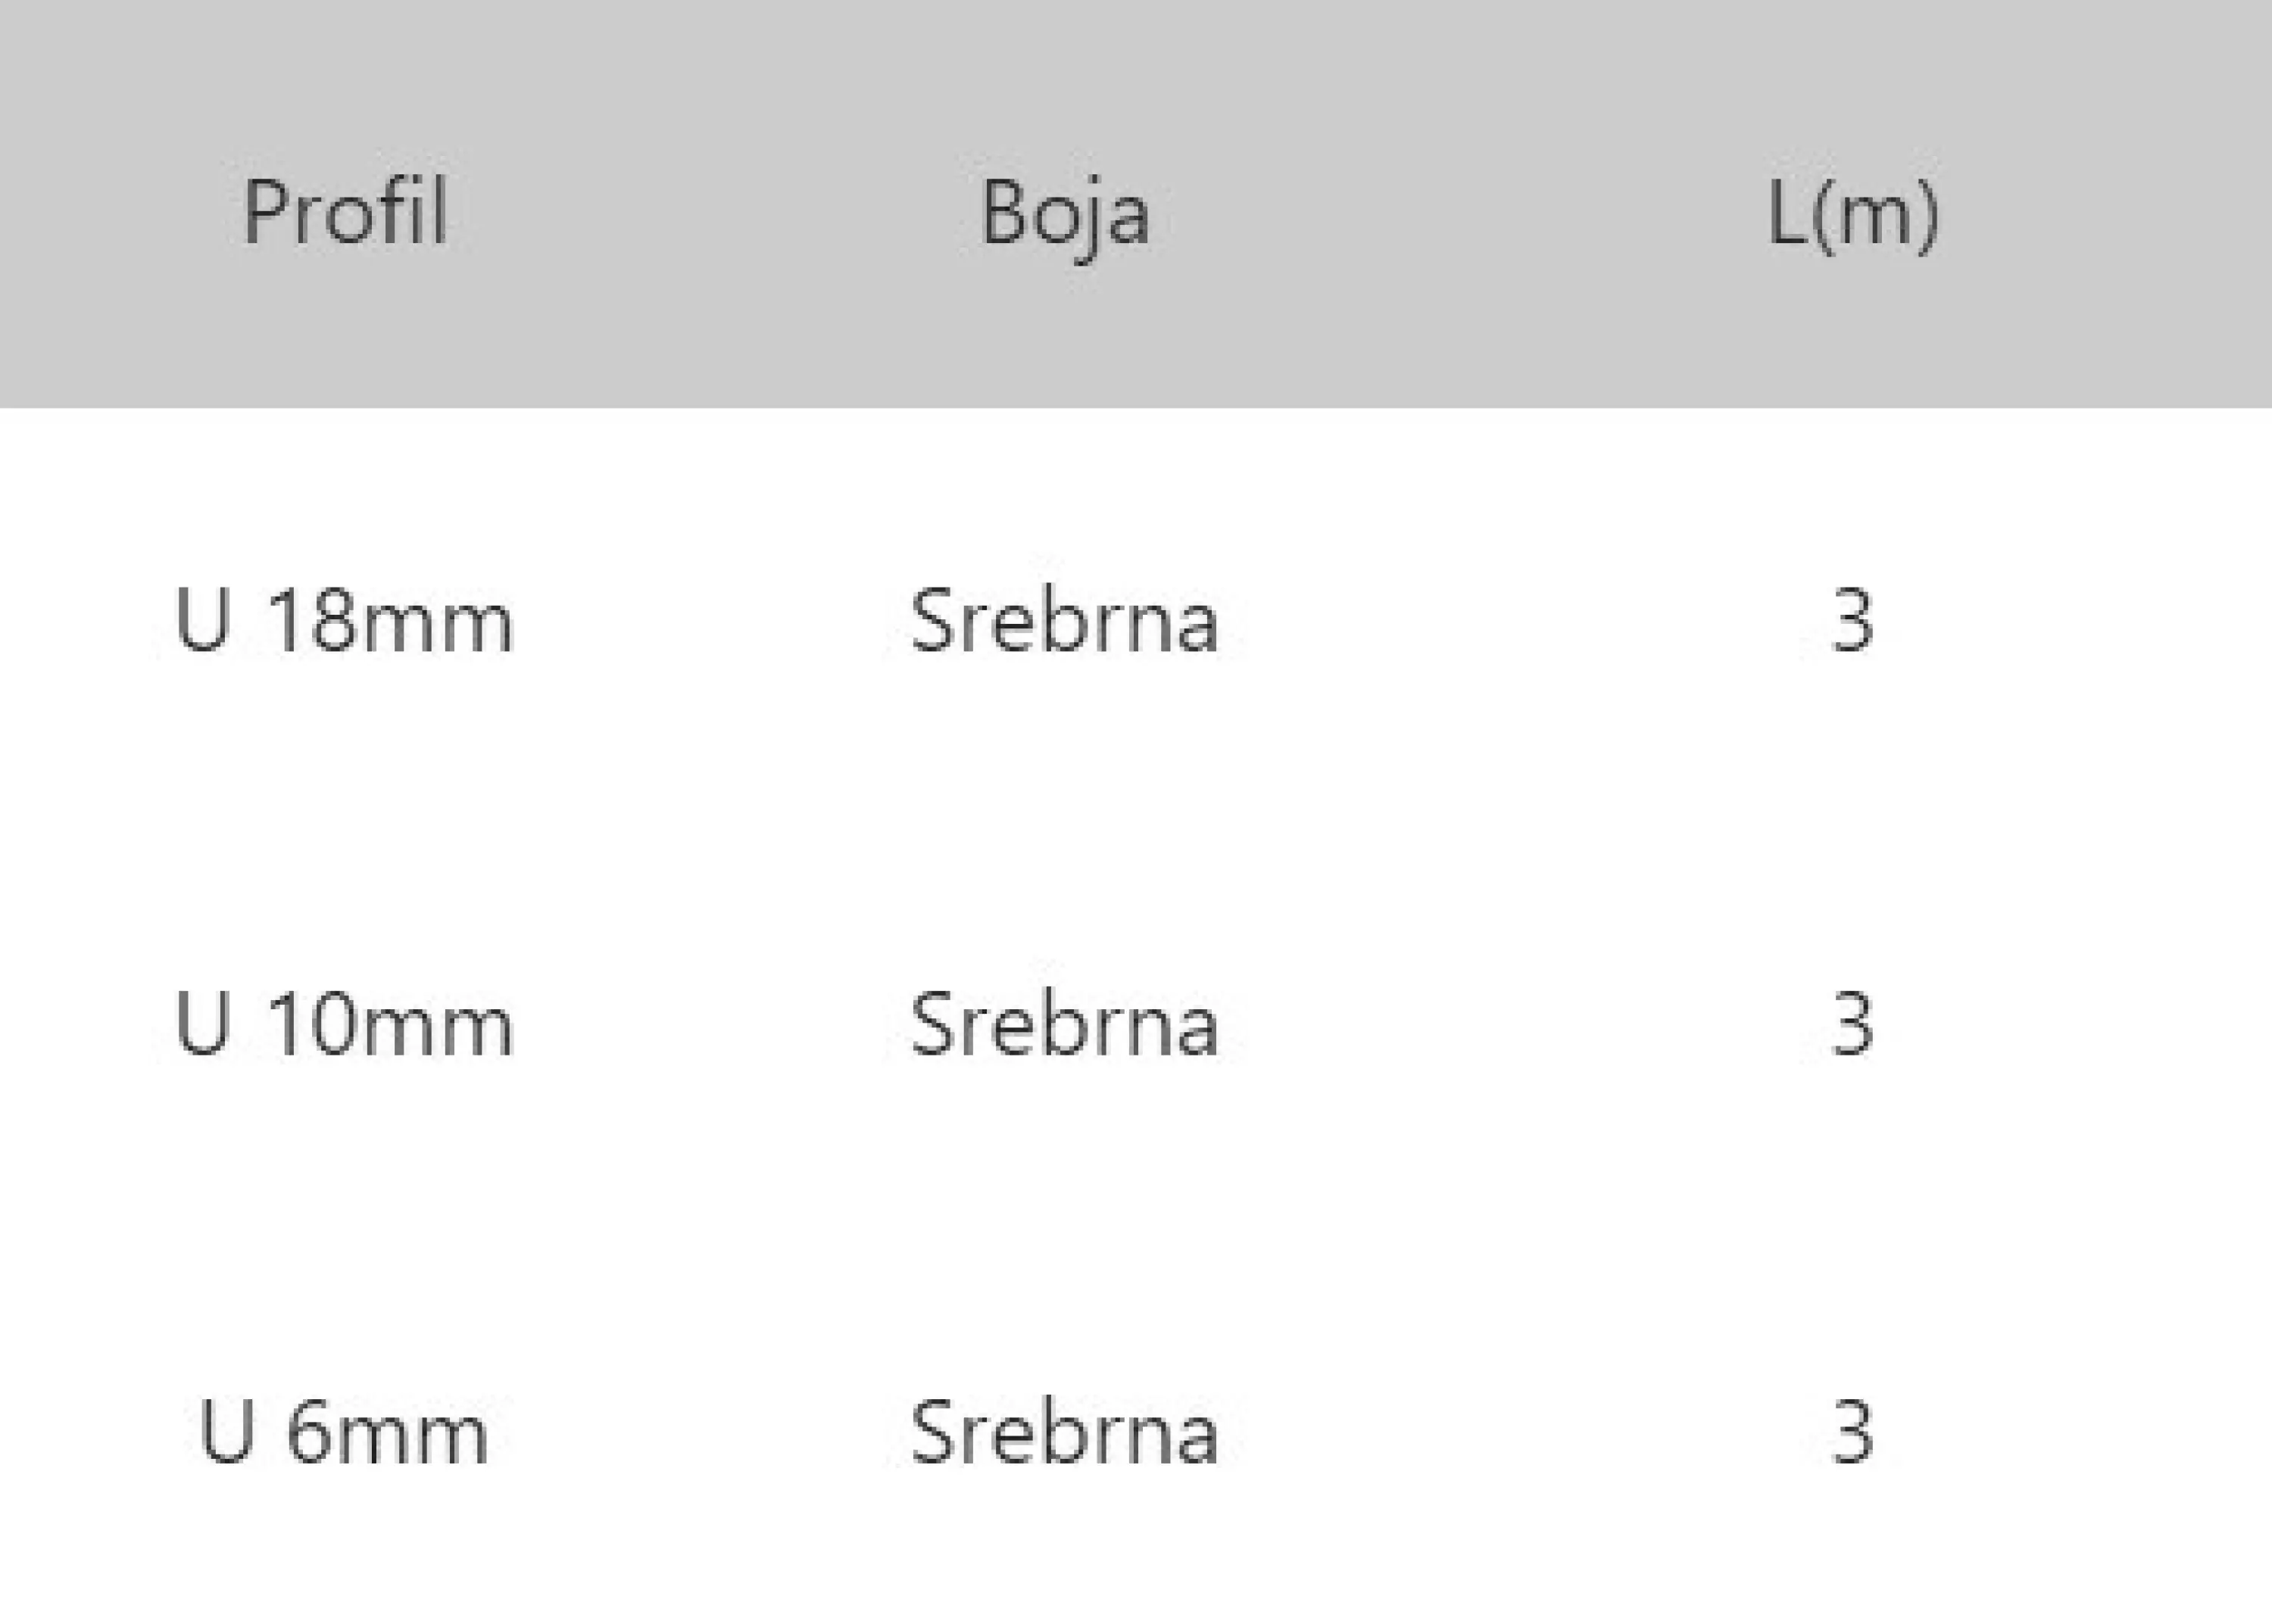
Task: Click blank space between U 10mm and Srebrna
Action: (x=711, y=1025)
